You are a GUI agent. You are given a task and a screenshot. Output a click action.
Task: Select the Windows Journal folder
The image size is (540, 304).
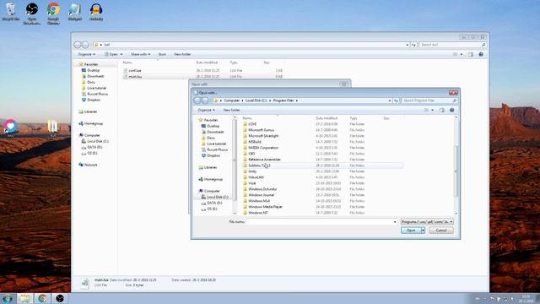261,195
